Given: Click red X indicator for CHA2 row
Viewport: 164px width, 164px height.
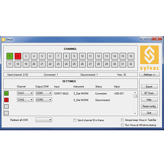Looking at the screenshot, I should pos(6,100).
